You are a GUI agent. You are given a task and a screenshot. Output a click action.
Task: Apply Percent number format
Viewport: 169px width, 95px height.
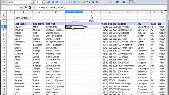[89, 2]
